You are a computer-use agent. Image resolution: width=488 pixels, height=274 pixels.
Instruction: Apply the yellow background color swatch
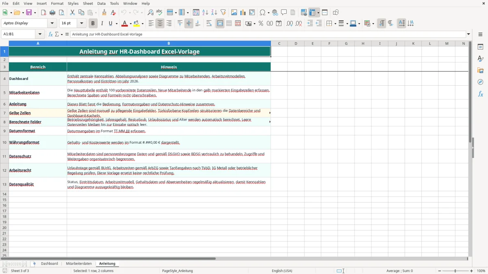(136, 24)
